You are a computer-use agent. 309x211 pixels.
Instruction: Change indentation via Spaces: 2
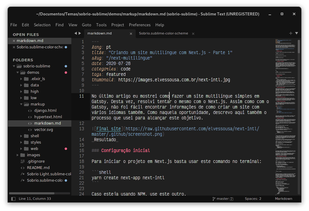click(x=253, y=199)
